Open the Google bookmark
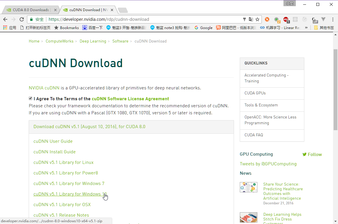Screen dimensions: 338x224 pyautogui.click(x=203, y=28)
